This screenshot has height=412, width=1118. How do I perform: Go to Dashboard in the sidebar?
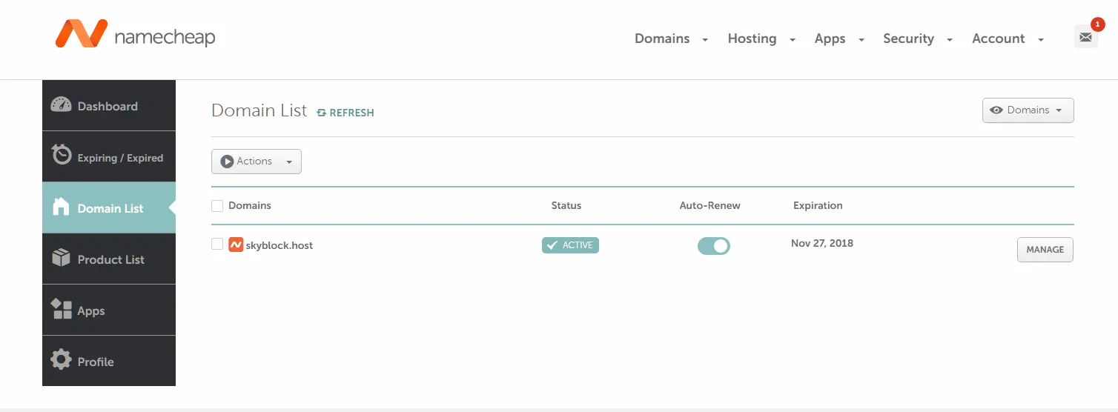(x=109, y=105)
